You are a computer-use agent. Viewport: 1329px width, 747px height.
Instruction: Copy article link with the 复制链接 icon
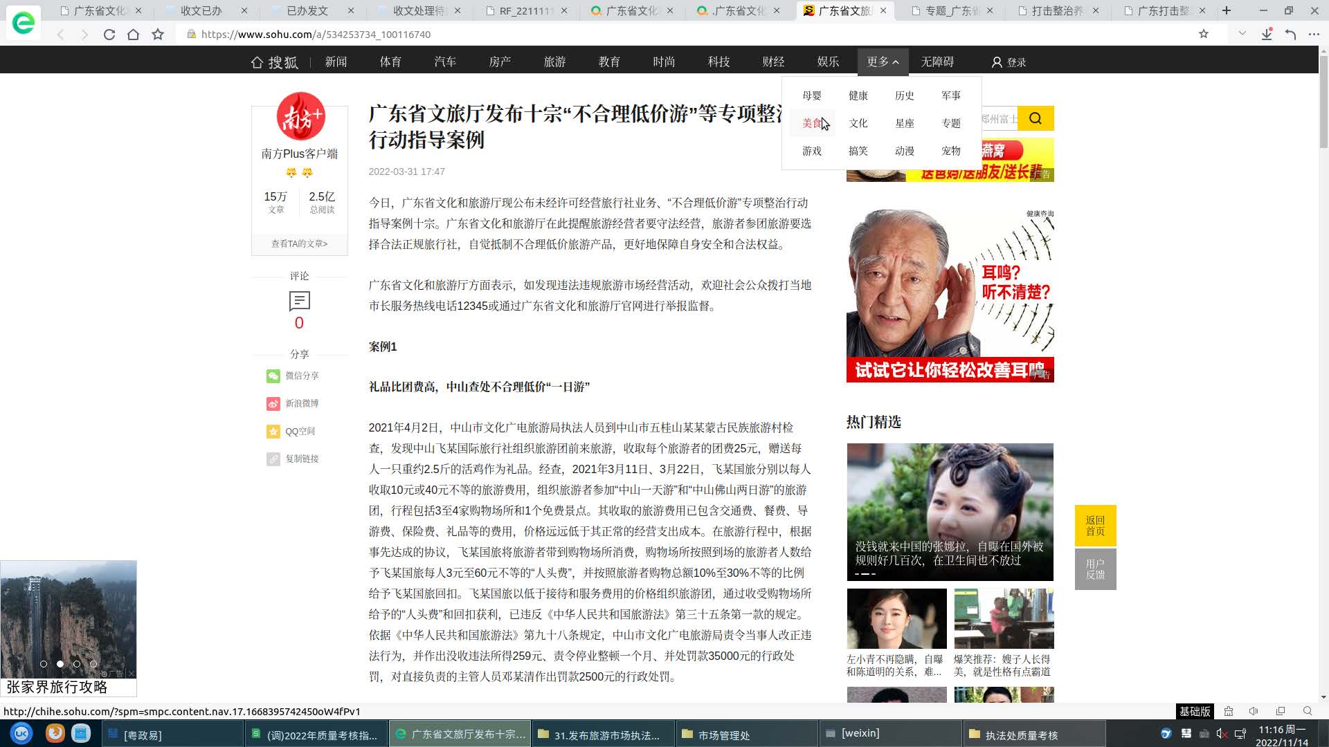[x=273, y=459]
